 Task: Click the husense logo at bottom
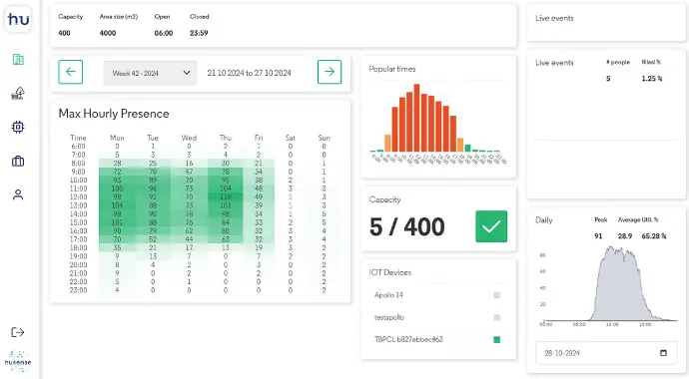pos(18,361)
